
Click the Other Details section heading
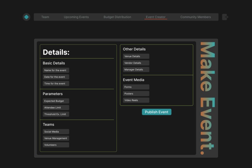(x=134, y=49)
